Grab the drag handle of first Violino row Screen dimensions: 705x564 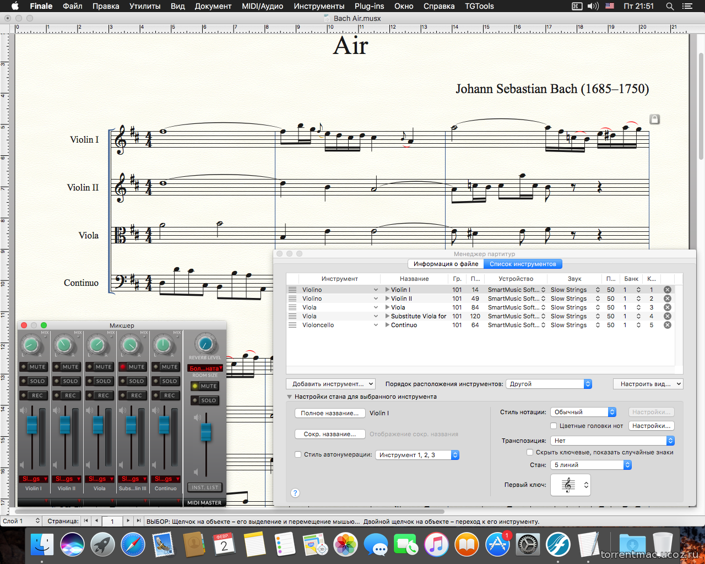[x=292, y=290]
